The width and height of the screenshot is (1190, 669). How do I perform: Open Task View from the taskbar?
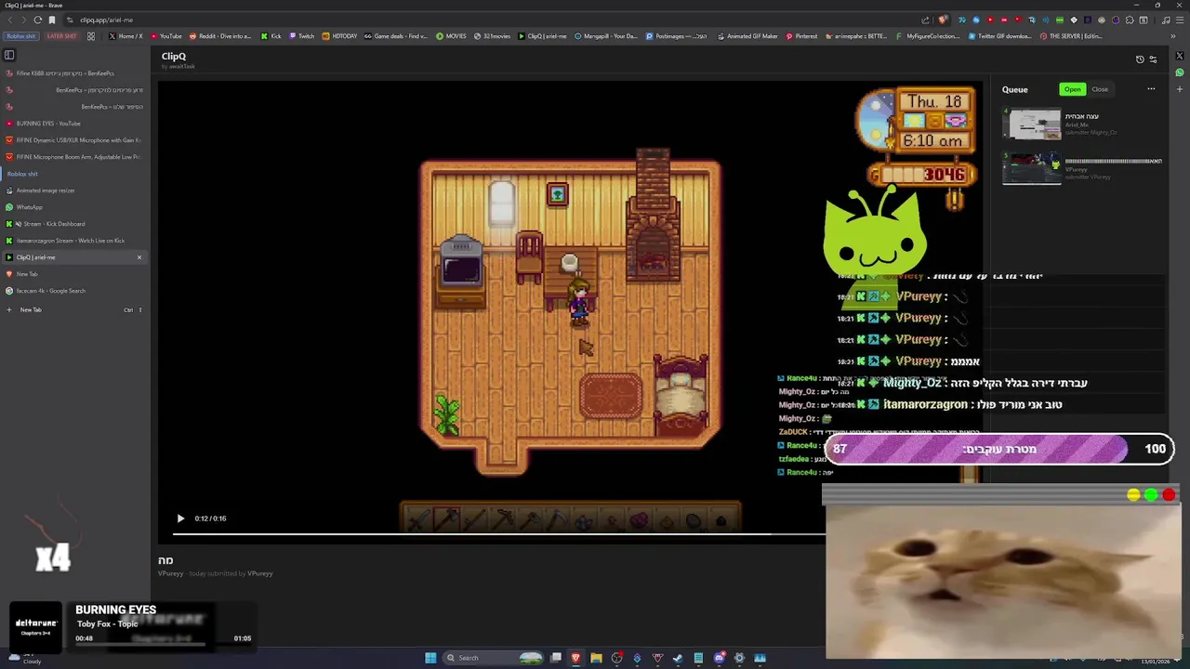[556, 658]
